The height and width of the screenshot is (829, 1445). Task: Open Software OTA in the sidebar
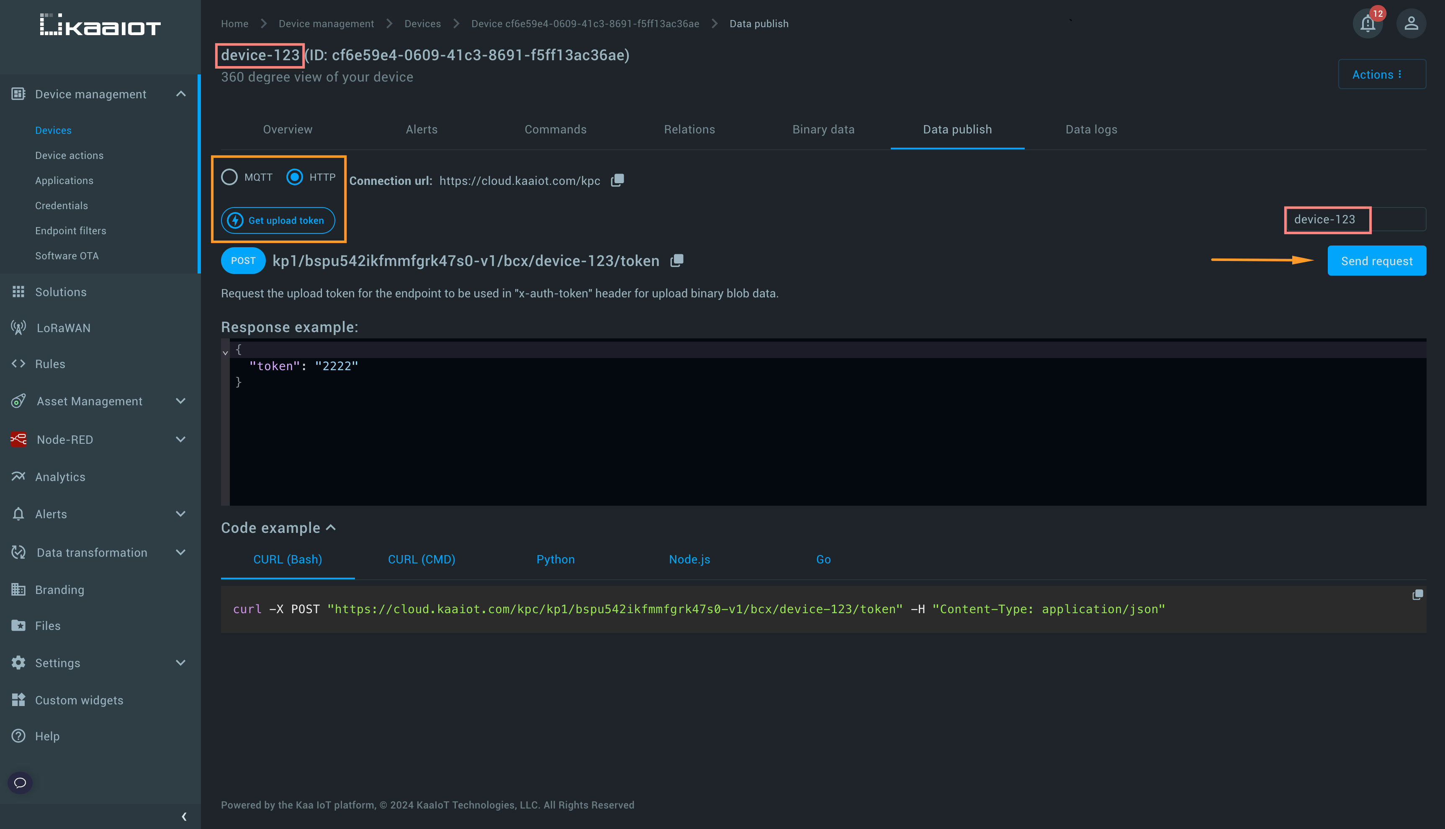67,256
